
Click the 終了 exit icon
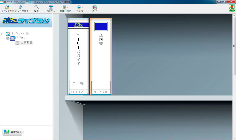point(94,9)
